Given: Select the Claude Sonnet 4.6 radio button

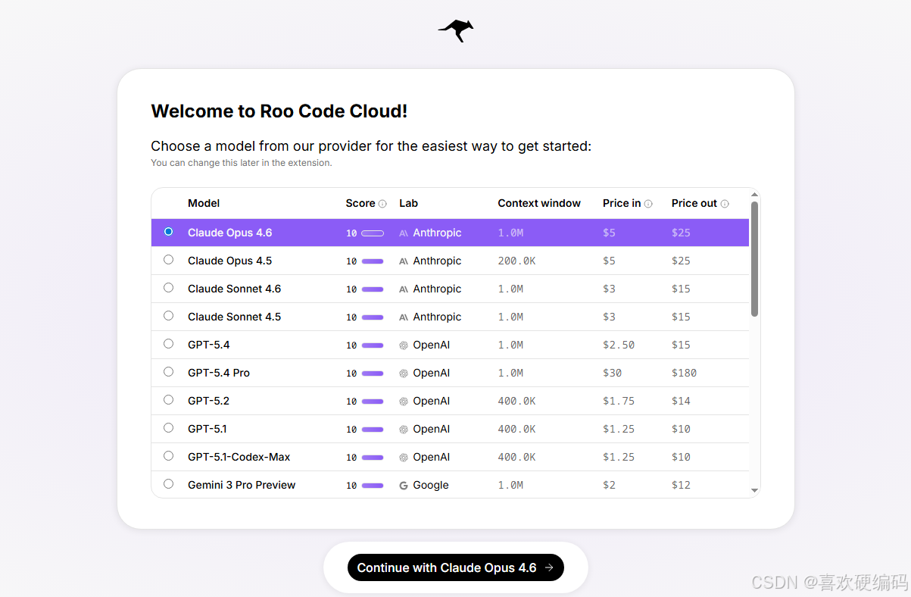Looking at the screenshot, I should coord(168,288).
